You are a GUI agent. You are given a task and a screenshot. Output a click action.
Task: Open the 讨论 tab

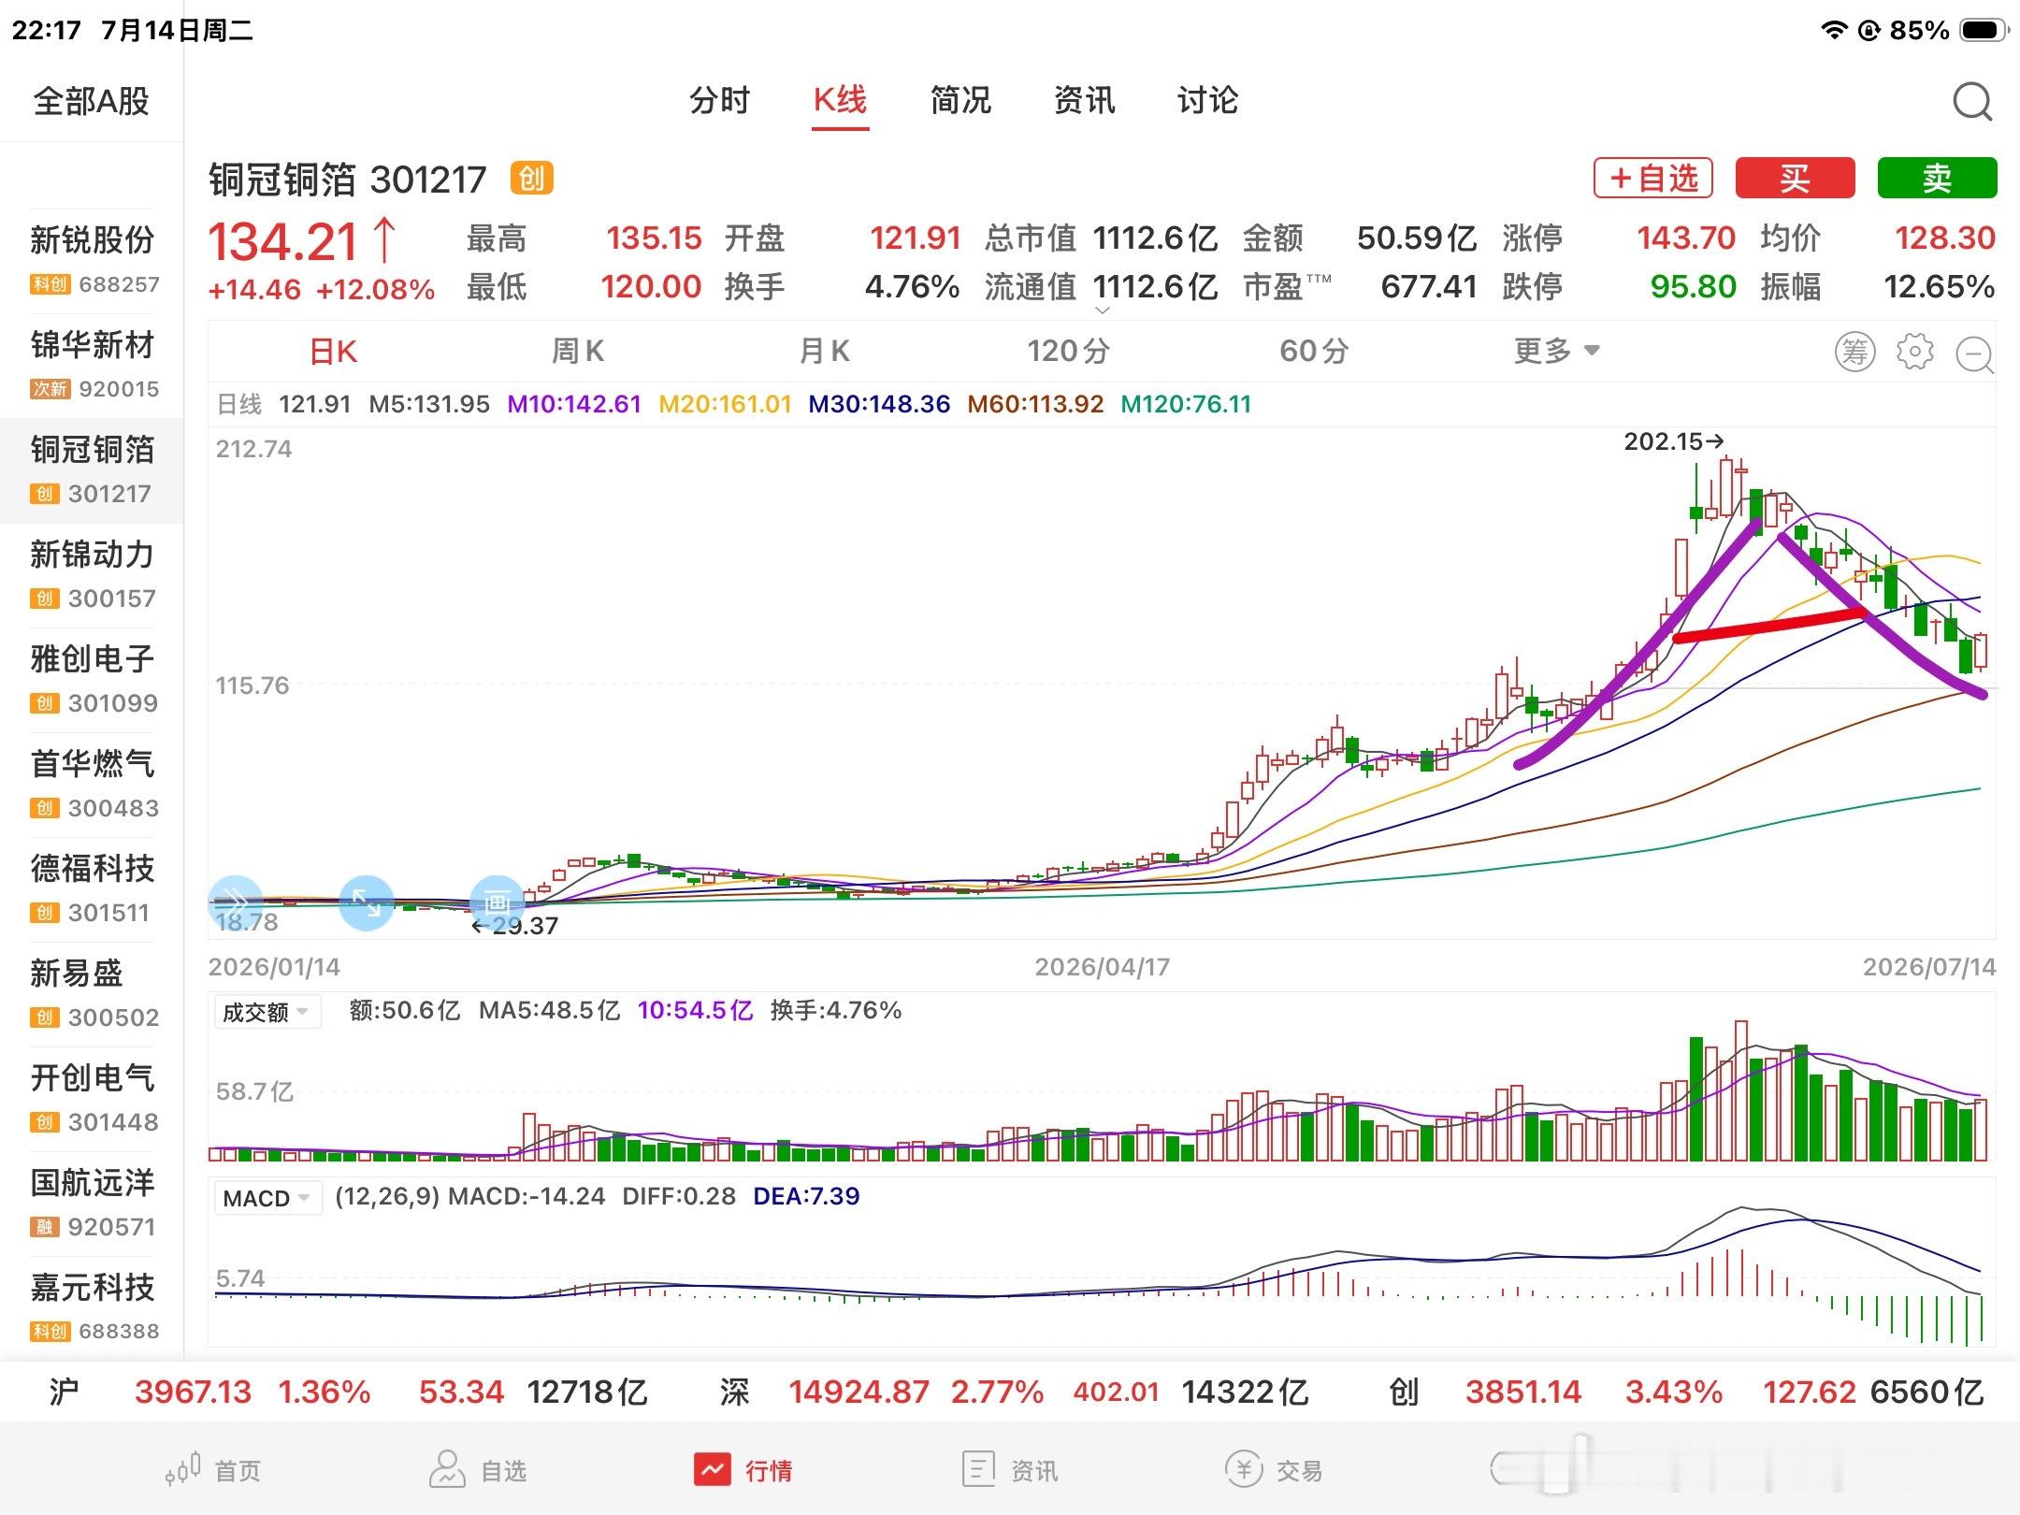point(1207,100)
